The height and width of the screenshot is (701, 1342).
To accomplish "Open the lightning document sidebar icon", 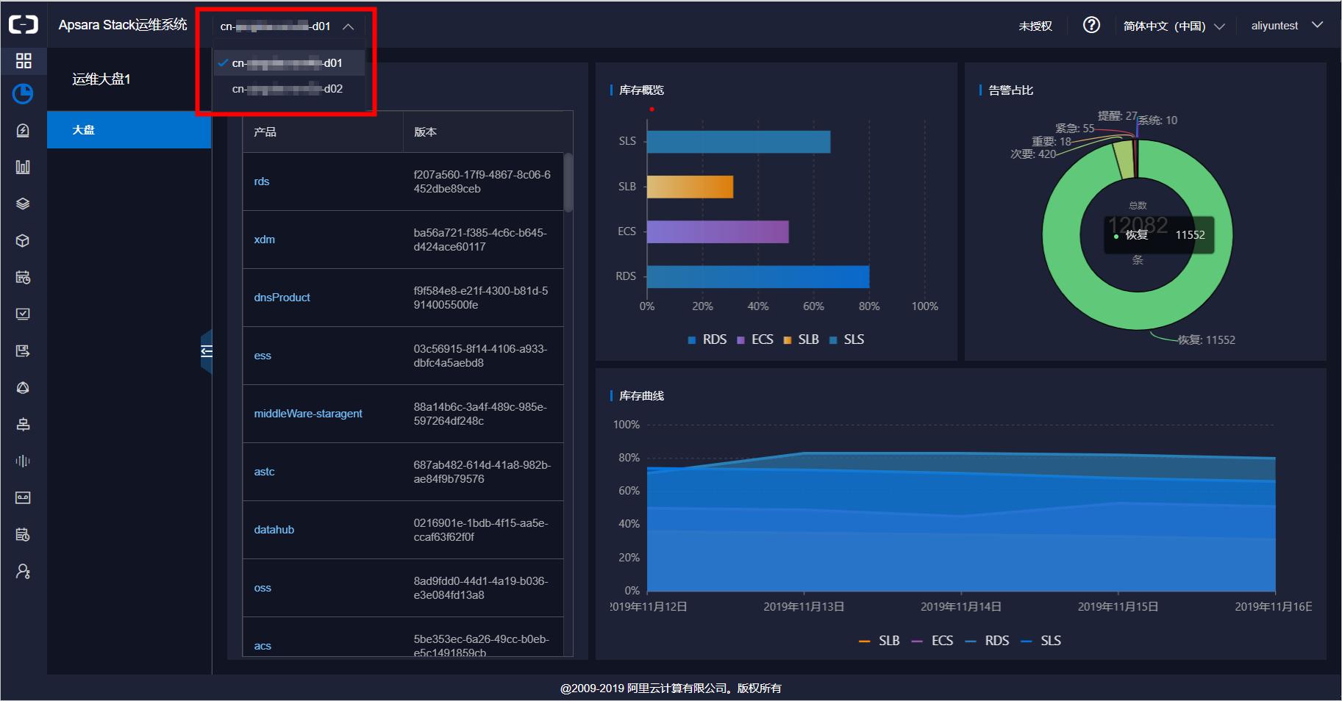I will click(23, 130).
